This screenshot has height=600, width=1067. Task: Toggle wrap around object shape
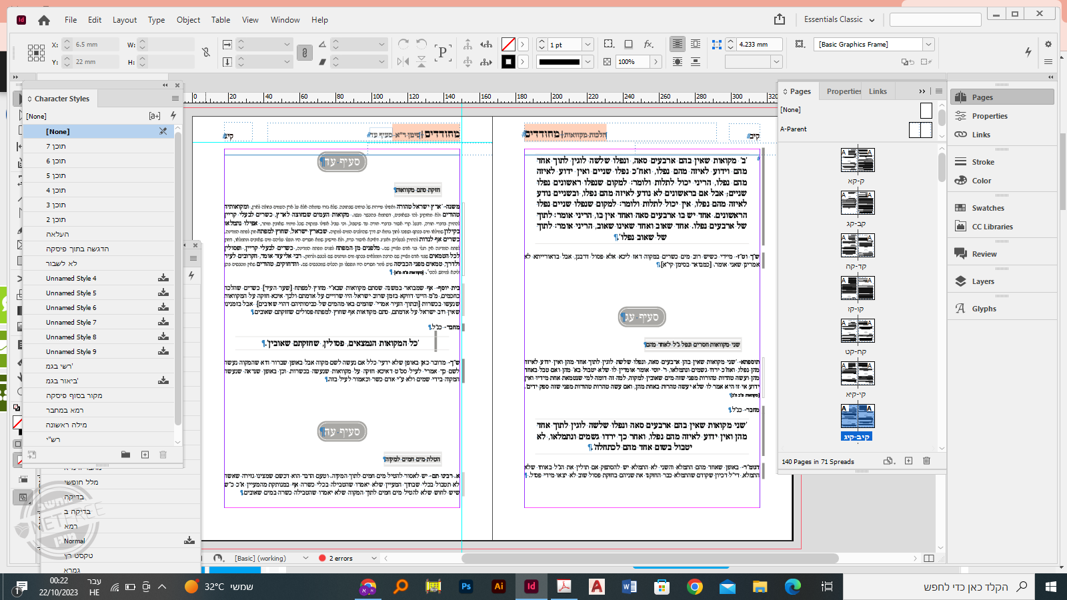(x=678, y=62)
